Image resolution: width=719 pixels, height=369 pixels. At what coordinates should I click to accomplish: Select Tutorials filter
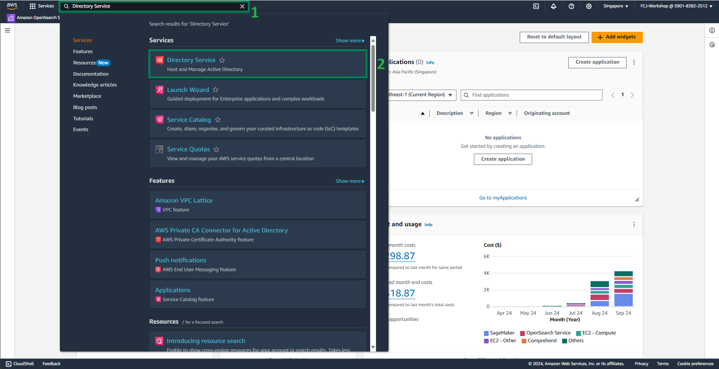tap(83, 119)
